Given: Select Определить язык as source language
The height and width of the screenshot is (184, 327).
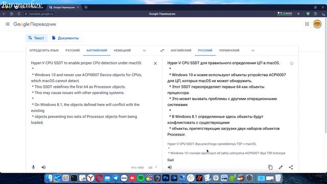Looking at the screenshot, I should (44, 51).
